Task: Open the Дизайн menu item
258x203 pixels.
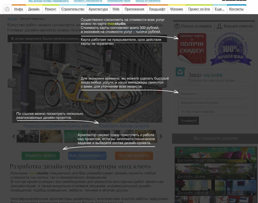Action: 34,9
